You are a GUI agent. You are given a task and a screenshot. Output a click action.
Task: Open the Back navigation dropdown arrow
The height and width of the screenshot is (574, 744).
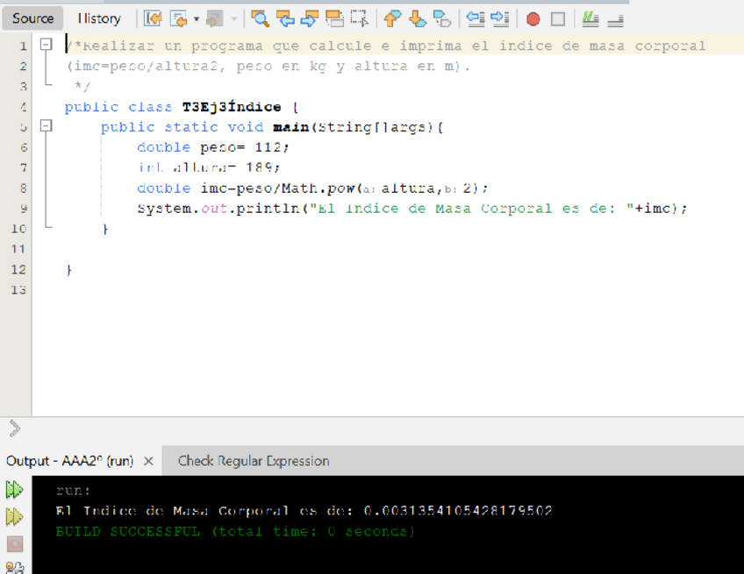197,18
